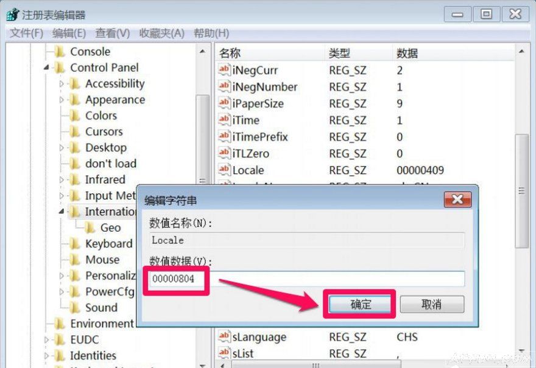Viewport: 536px width, 368px height.
Task: Click inside the 数值数据 input field
Action: coord(305,279)
